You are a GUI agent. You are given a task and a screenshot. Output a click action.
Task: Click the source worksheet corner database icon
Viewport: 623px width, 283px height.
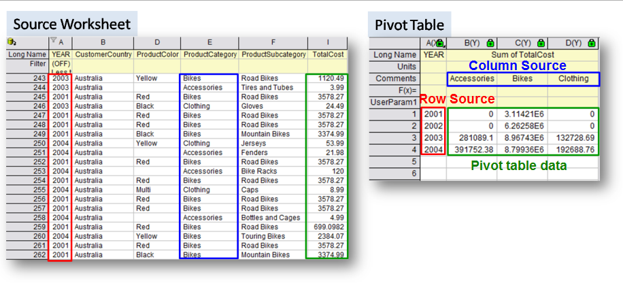[12, 42]
